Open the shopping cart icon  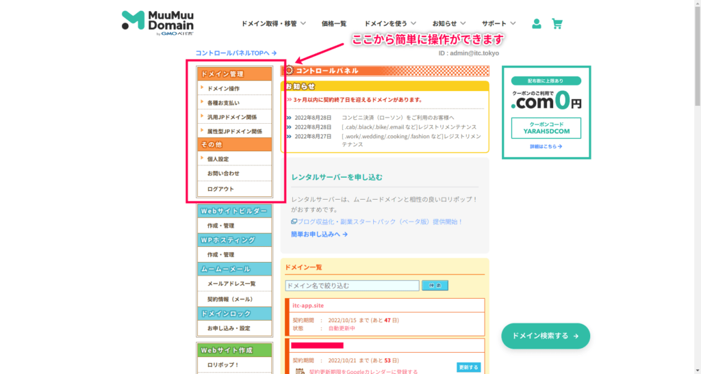557,24
